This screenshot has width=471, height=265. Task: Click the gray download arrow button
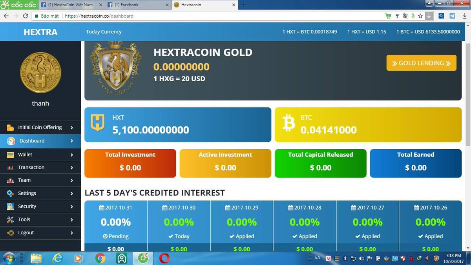click(x=429, y=16)
